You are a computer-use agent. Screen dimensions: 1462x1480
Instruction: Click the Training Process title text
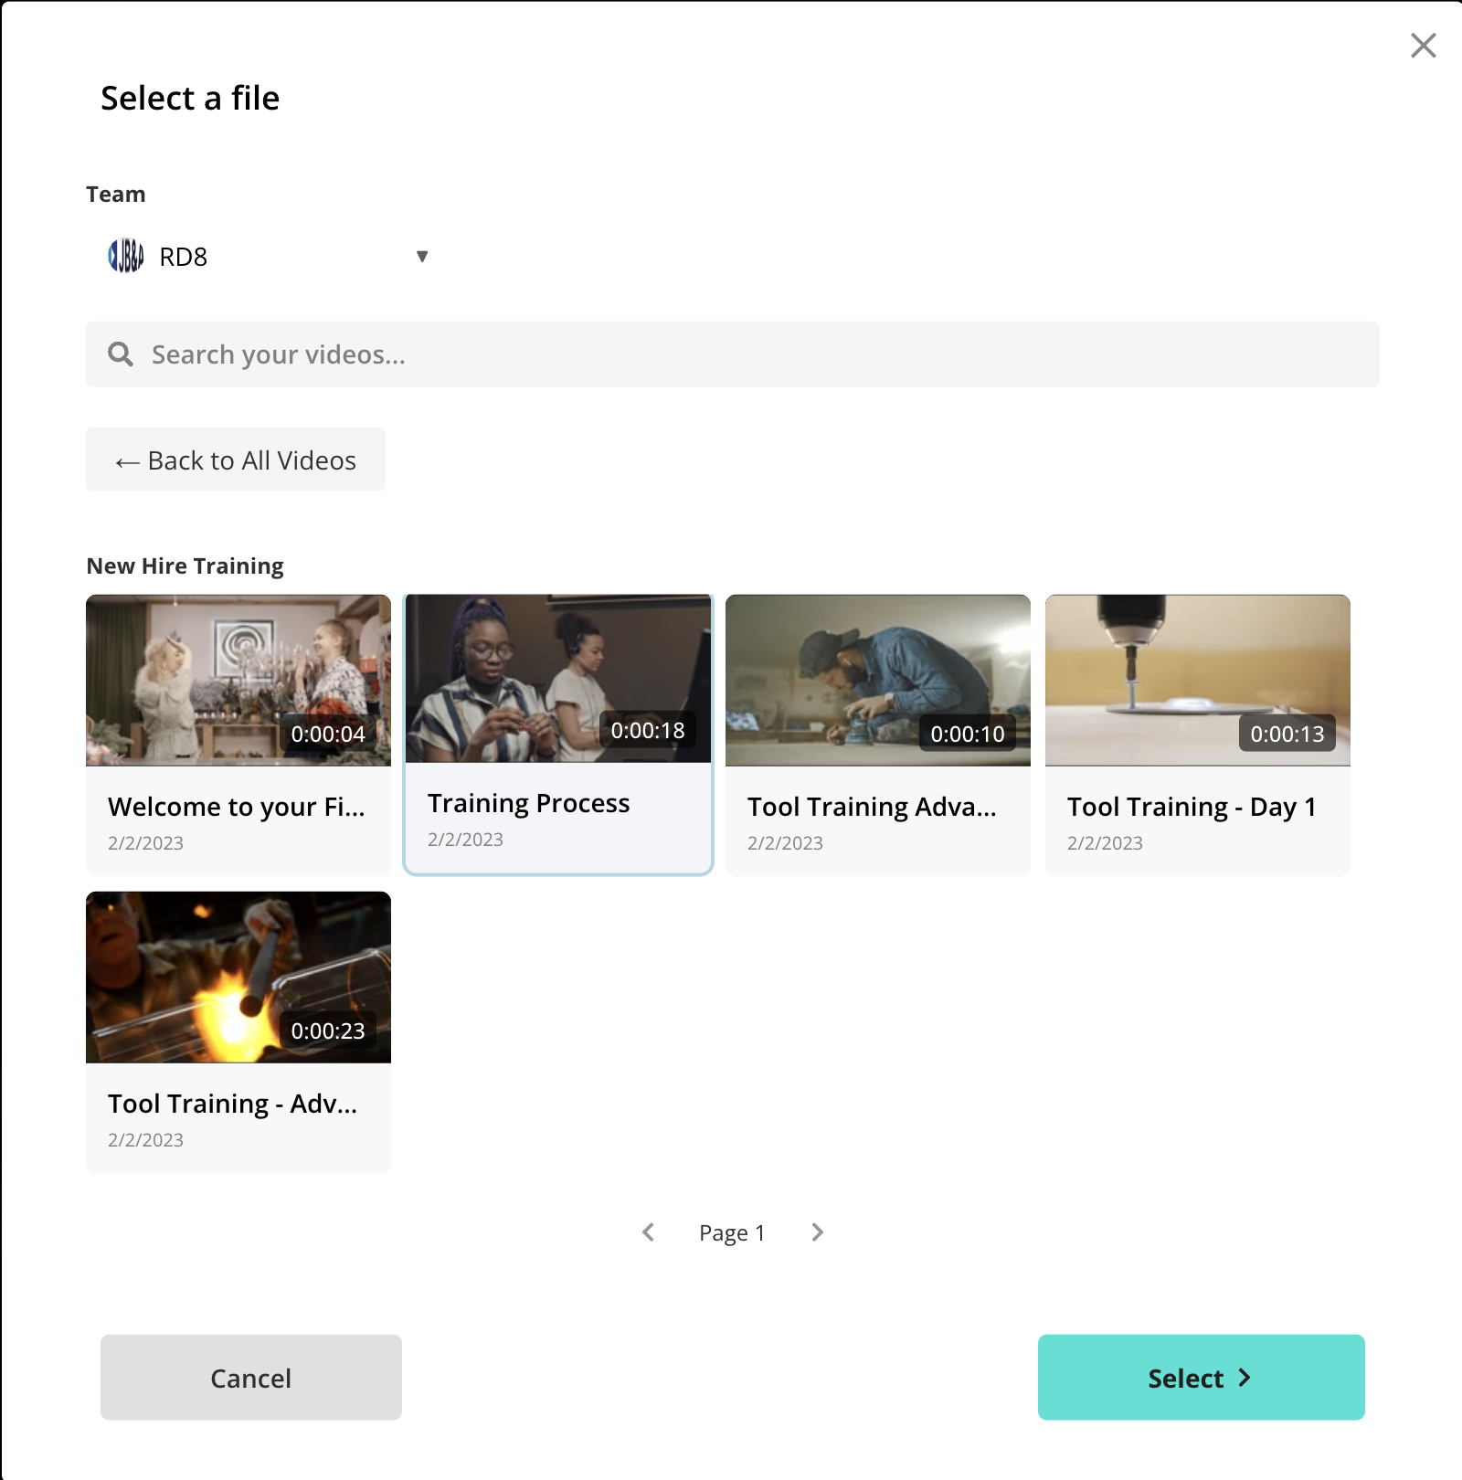pyautogui.click(x=528, y=803)
